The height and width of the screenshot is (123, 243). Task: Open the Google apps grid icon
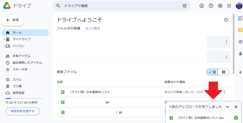coord(229,6)
